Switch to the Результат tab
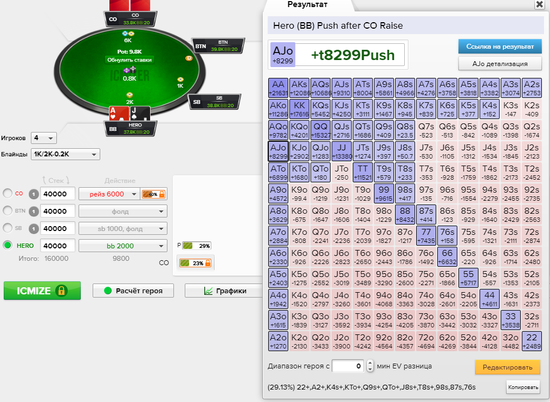 click(307, 4)
